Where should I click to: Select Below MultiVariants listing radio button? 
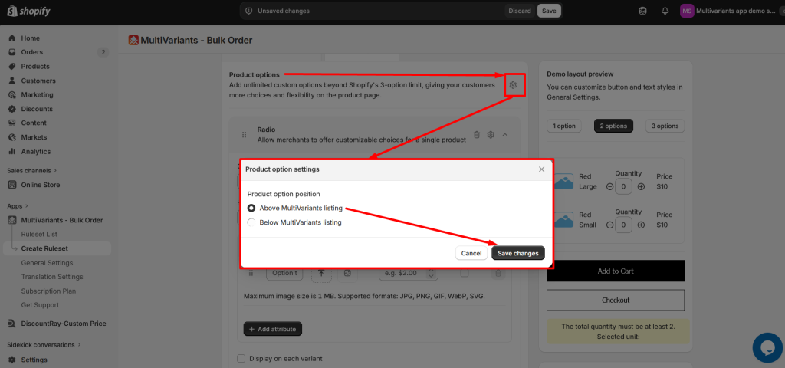coord(251,222)
